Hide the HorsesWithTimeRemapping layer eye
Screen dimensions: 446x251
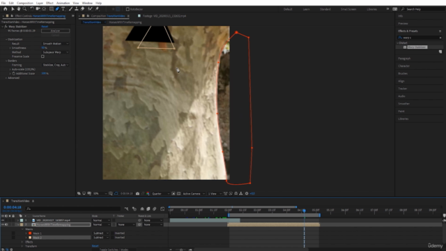(x=3, y=225)
